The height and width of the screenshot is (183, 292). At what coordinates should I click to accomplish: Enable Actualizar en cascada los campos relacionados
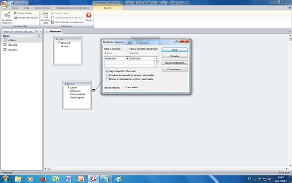tap(107, 75)
